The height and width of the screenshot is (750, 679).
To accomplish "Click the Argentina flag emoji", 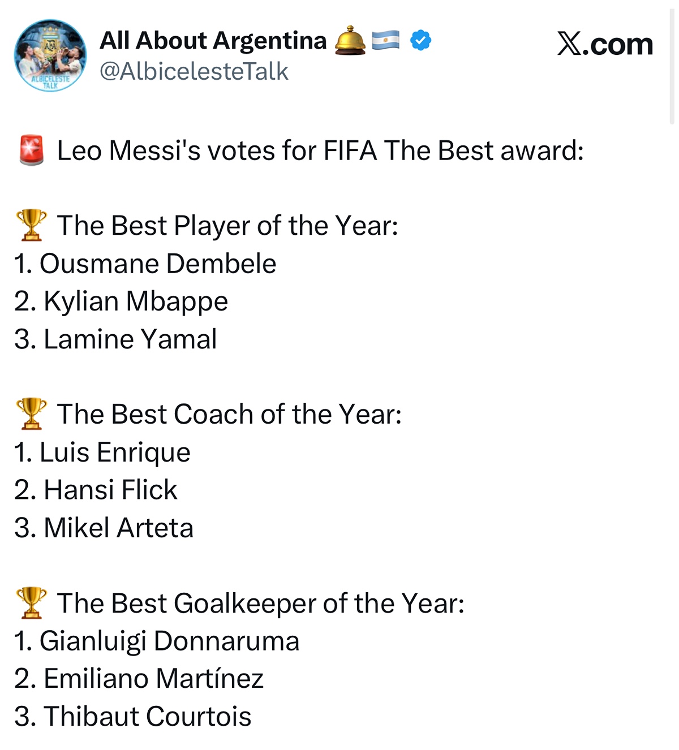I will coord(386,41).
